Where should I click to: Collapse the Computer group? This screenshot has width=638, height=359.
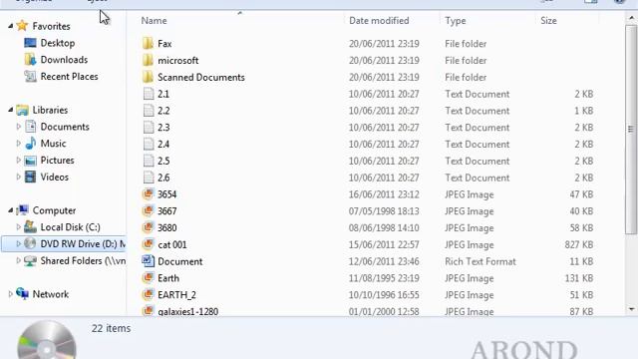click(x=11, y=210)
